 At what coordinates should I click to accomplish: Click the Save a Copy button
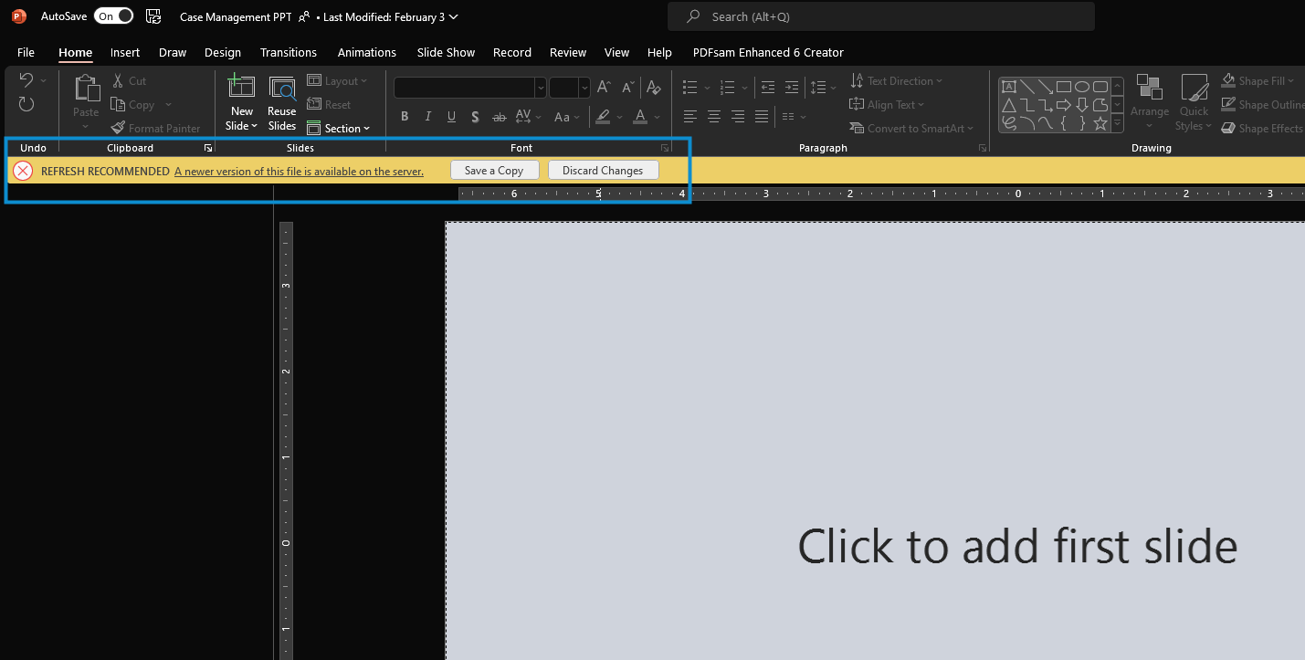point(494,171)
